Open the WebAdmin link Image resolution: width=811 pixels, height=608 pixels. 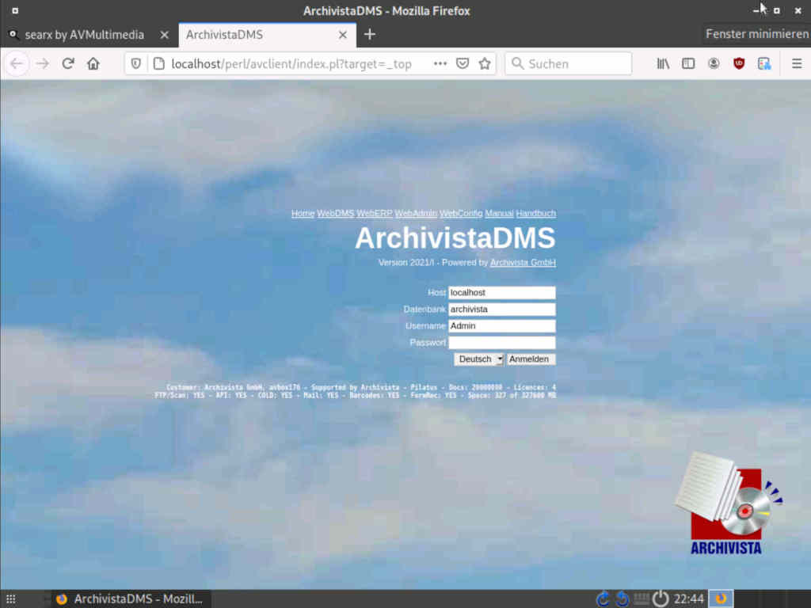click(x=416, y=214)
